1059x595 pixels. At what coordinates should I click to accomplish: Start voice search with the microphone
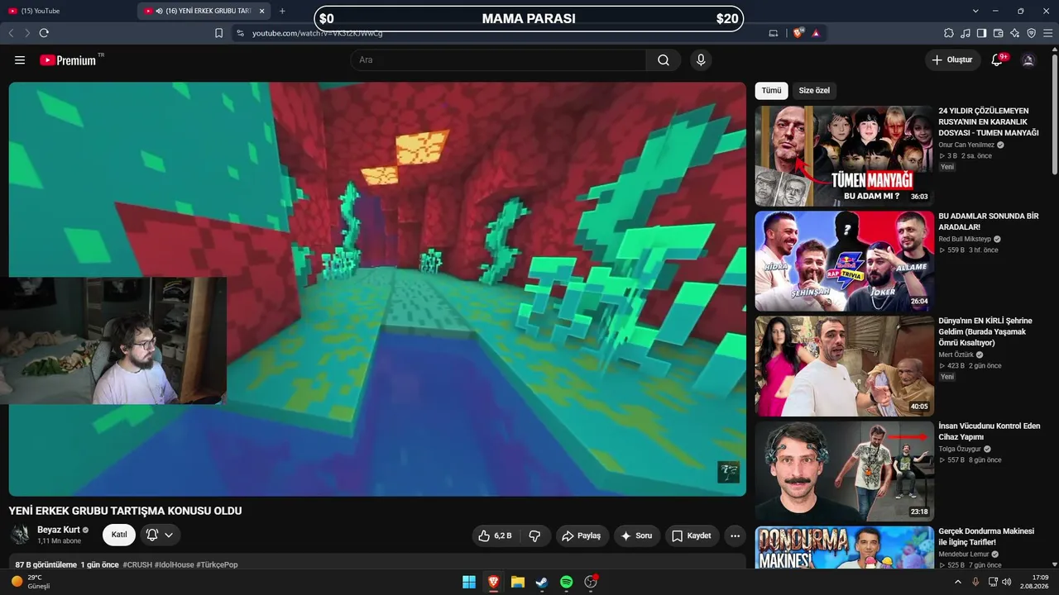pos(701,60)
